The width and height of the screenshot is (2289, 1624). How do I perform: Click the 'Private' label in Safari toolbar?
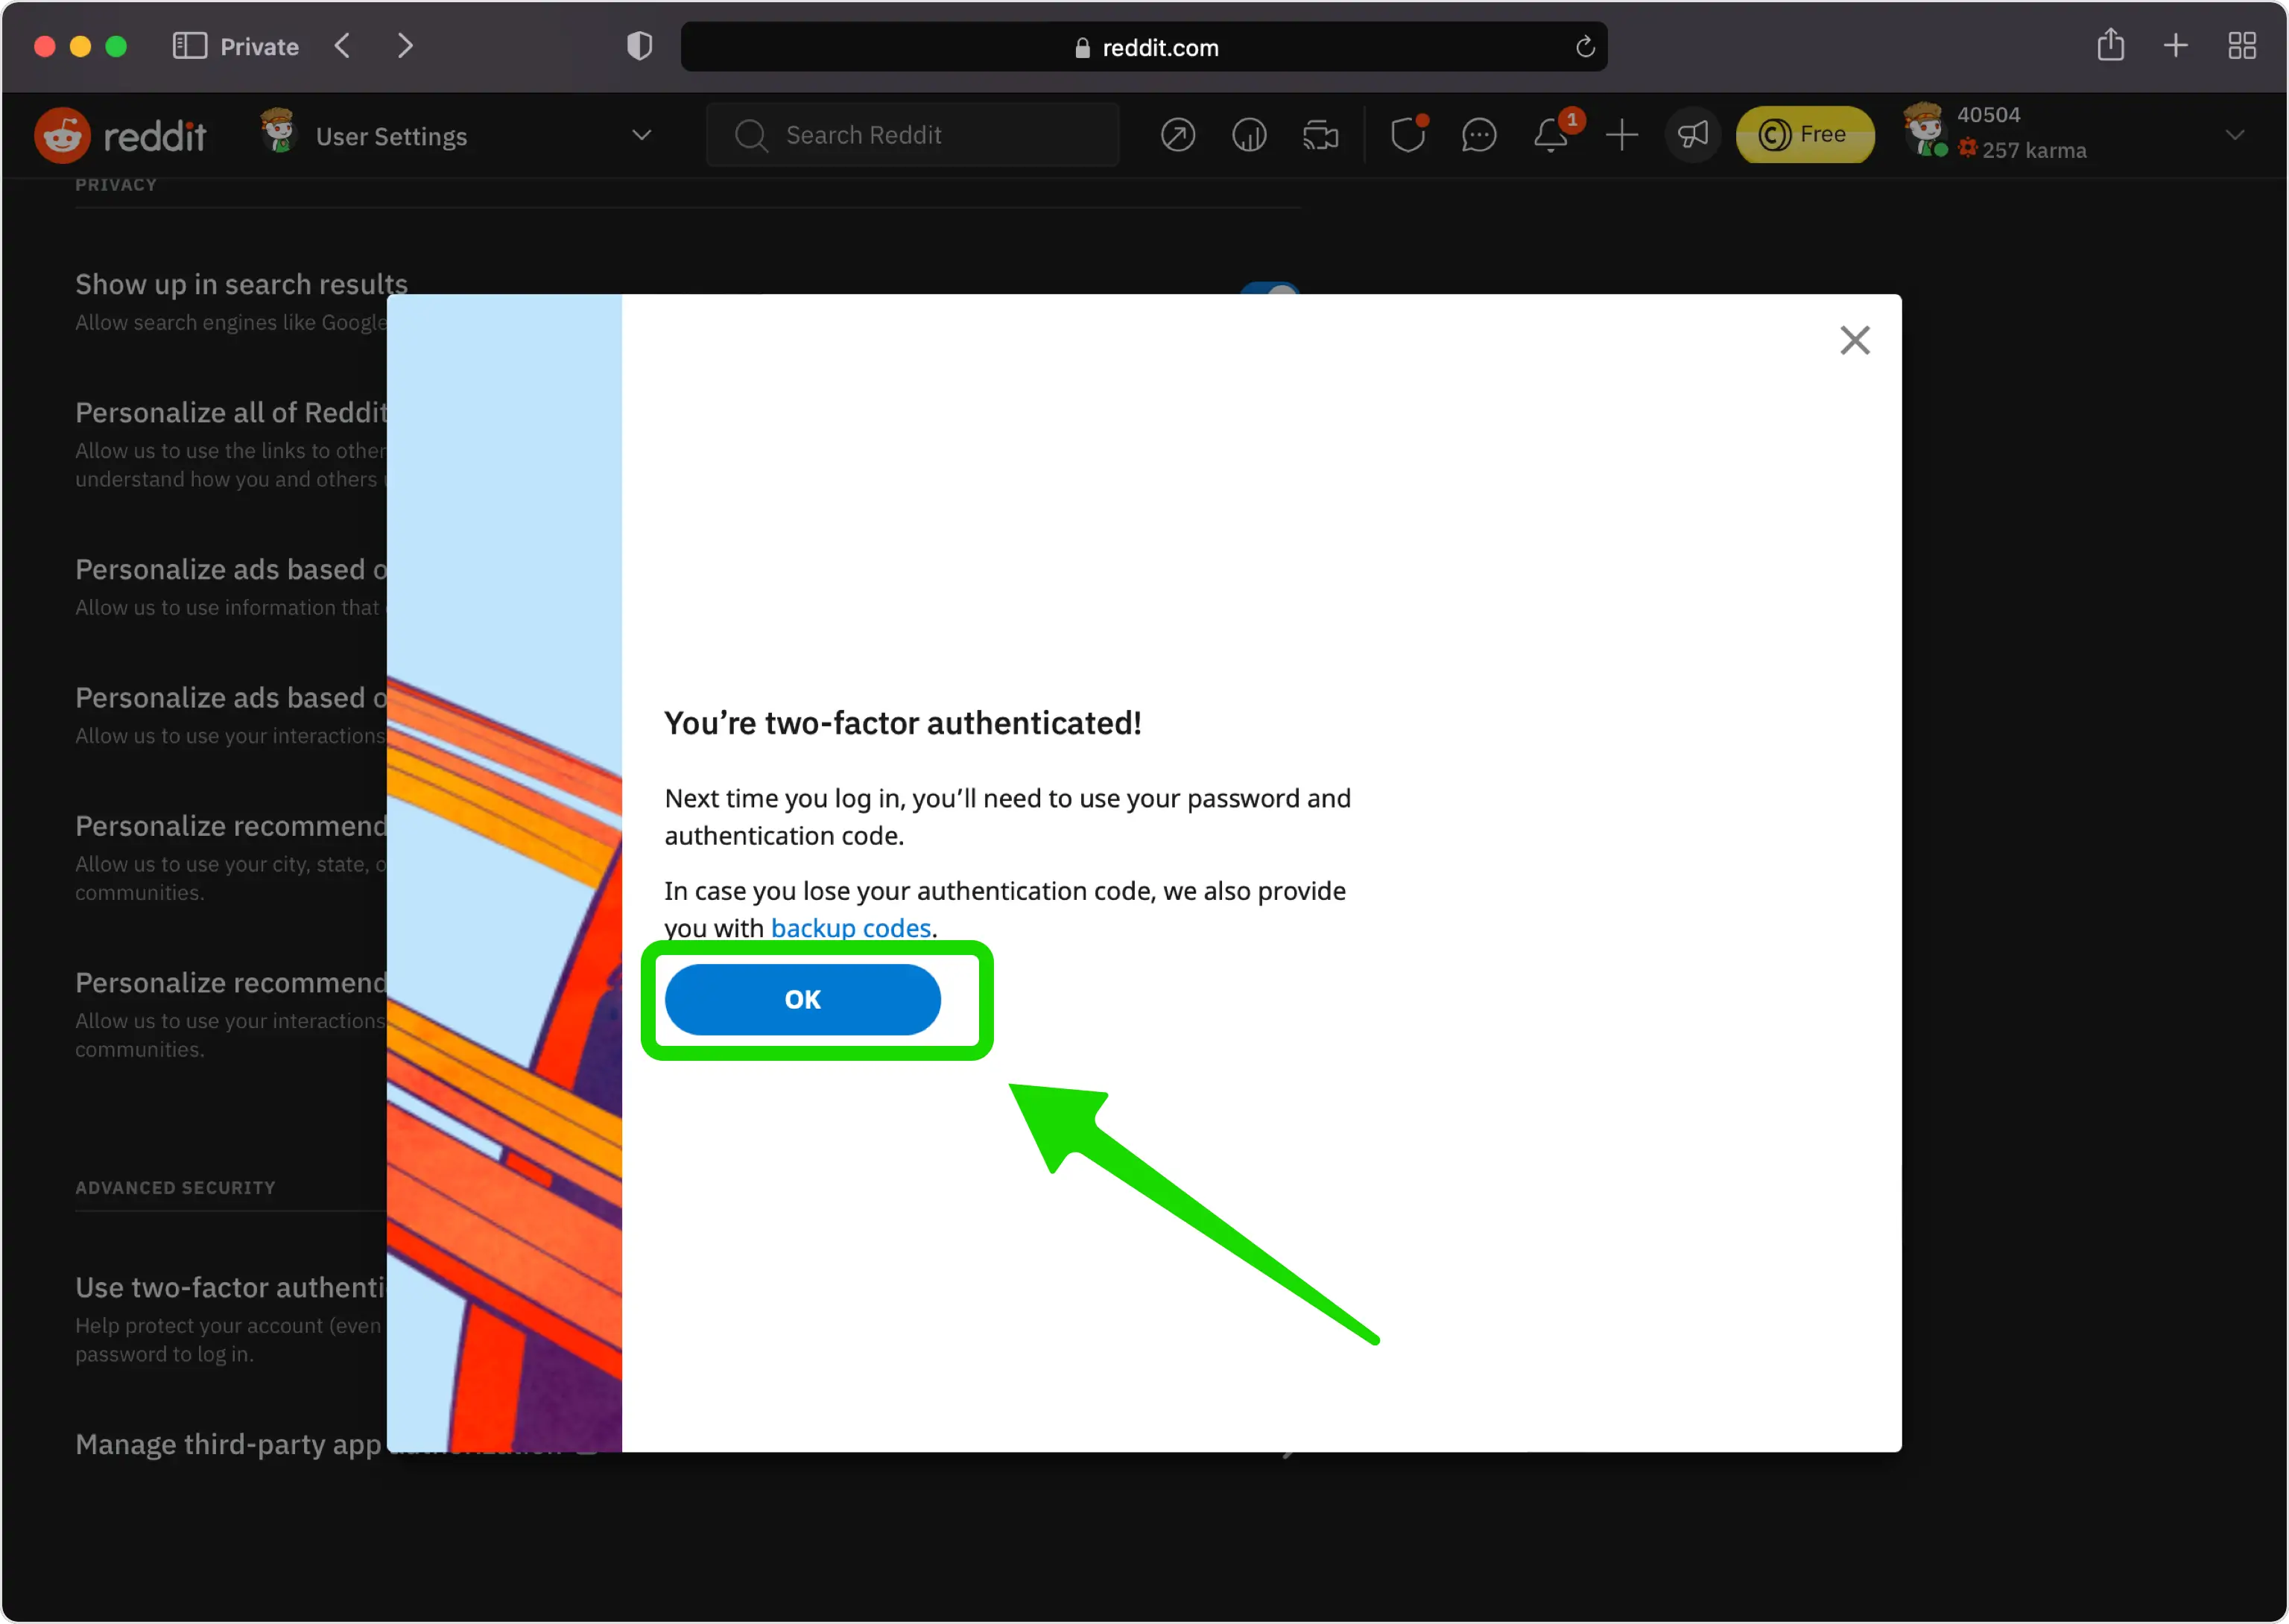[259, 47]
